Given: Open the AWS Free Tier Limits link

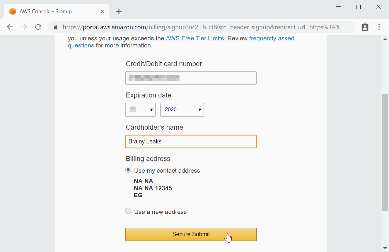Looking at the screenshot, I should (x=195, y=38).
